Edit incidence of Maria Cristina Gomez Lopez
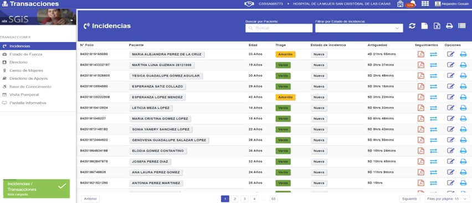 (x=450, y=119)
